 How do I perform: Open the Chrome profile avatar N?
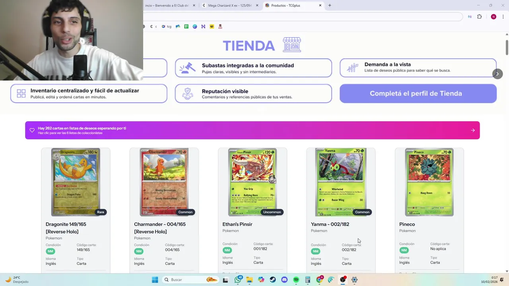click(493, 17)
